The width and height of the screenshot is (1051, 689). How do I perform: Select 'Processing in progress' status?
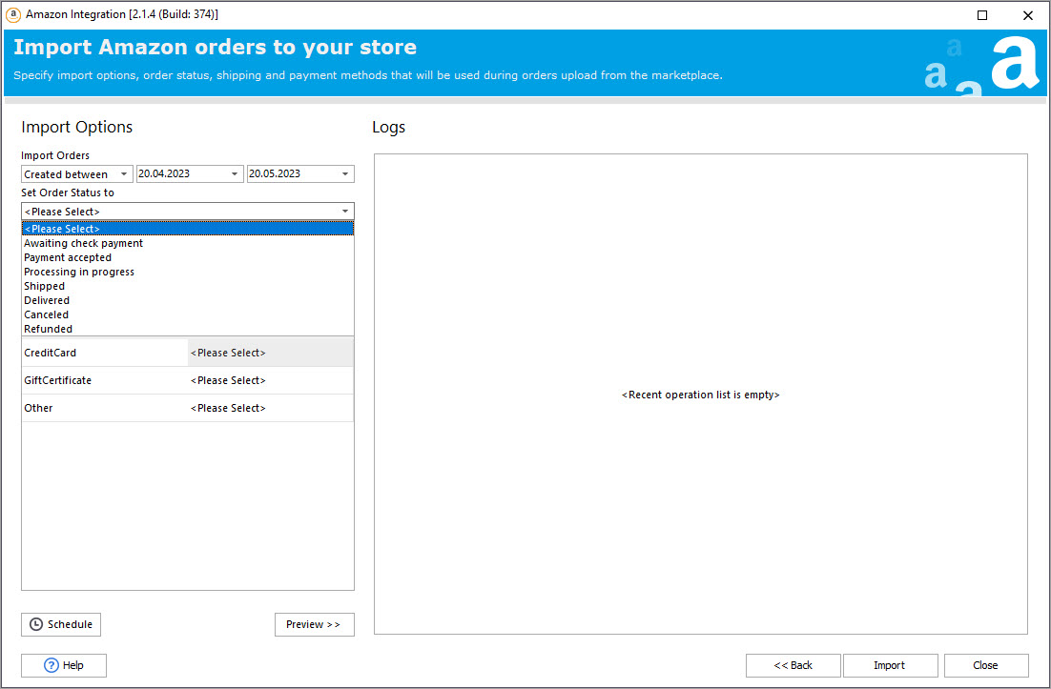[x=79, y=272]
